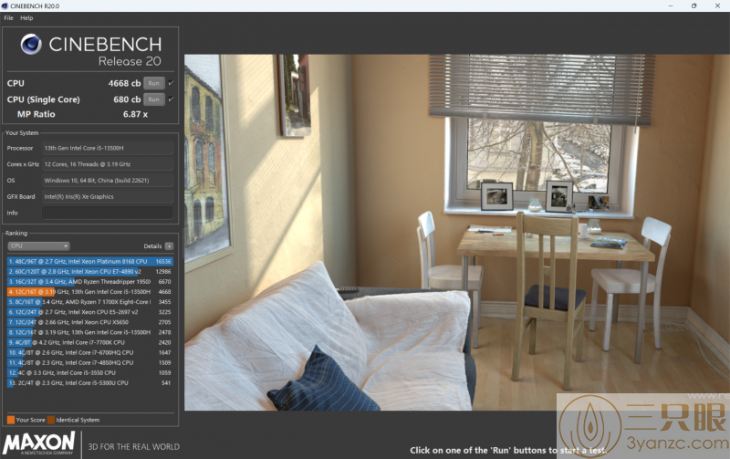730x459 pixels.
Task: Run the CPU multi-core test
Action: (153, 83)
